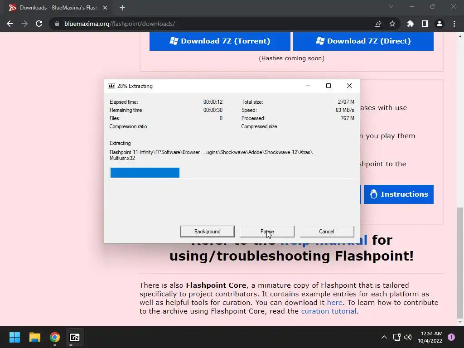Open a new browser tab

[122, 8]
